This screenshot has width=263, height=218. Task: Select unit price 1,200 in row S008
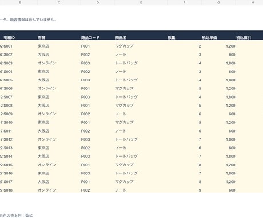pyautogui.click(x=230, y=106)
